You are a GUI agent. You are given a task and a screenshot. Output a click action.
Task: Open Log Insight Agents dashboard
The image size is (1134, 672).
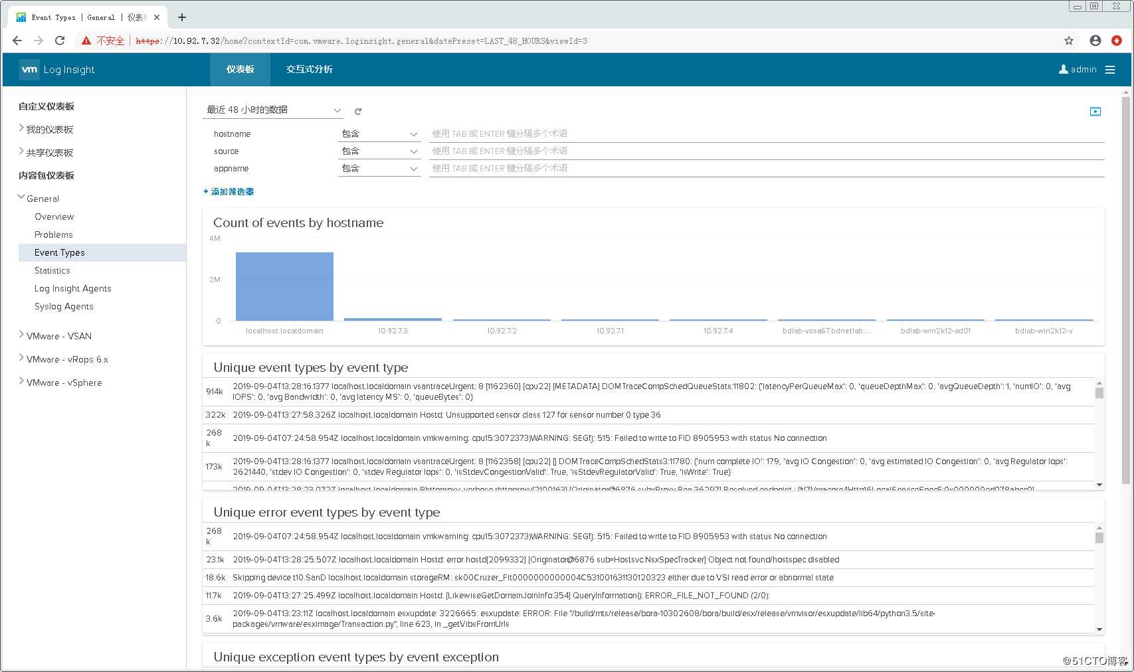(73, 288)
